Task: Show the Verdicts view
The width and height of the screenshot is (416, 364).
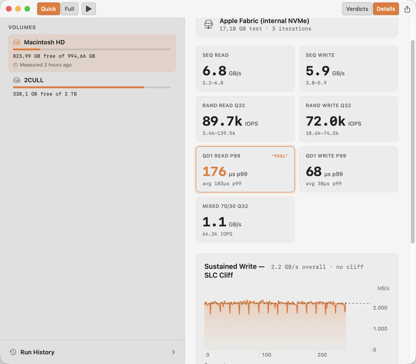Action: [357, 9]
